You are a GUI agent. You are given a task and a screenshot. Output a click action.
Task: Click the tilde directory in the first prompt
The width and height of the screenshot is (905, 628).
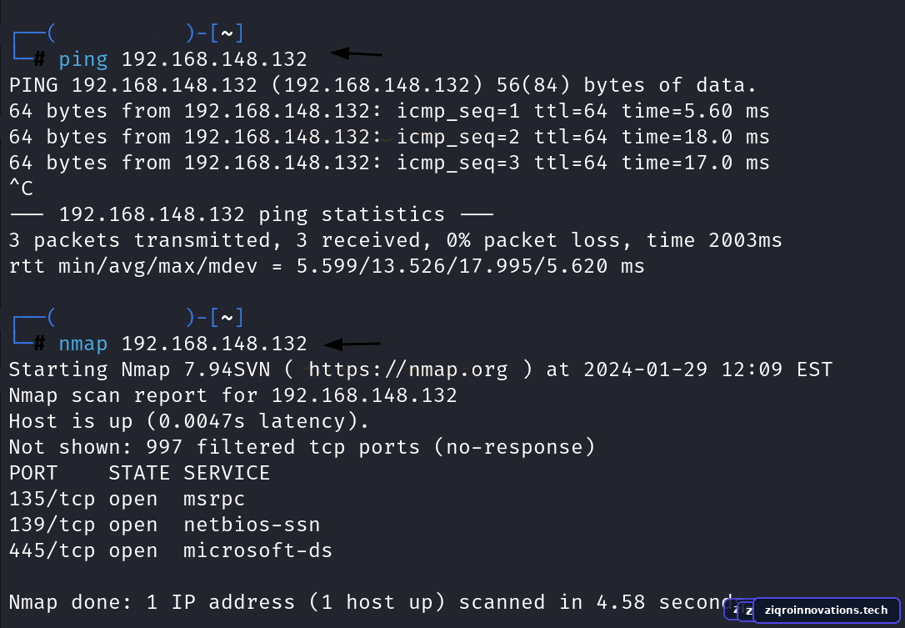click(227, 33)
